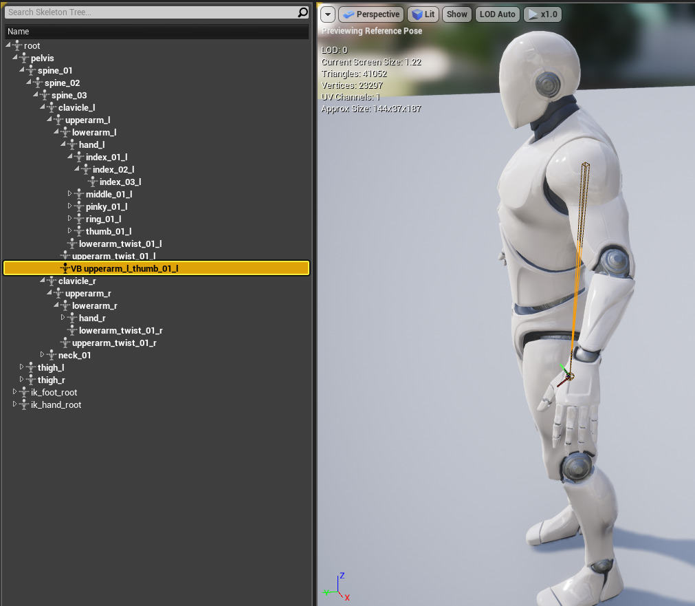Open the Show menu in viewport toolbar

456,14
